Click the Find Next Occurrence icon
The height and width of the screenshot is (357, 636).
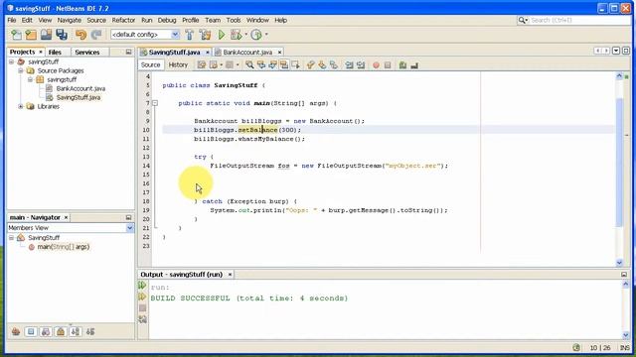pyautogui.click(x=272, y=64)
